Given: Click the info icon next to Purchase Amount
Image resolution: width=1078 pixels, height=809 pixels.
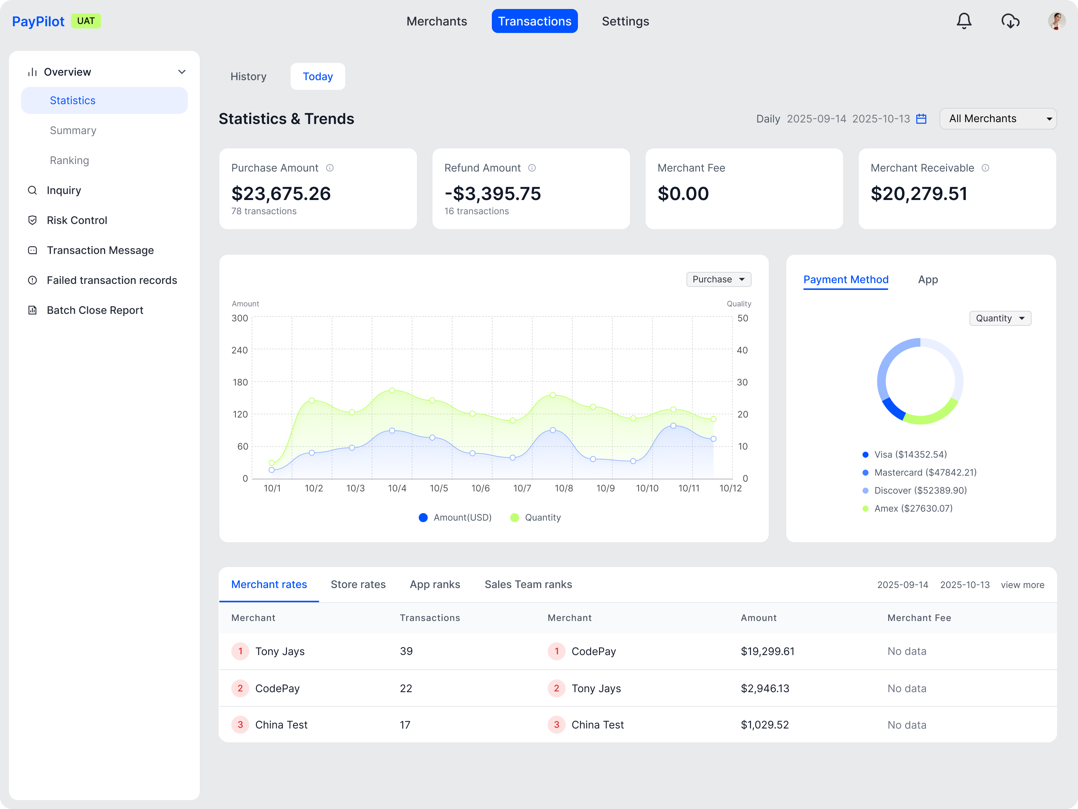Looking at the screenshot, I should 330,168.
